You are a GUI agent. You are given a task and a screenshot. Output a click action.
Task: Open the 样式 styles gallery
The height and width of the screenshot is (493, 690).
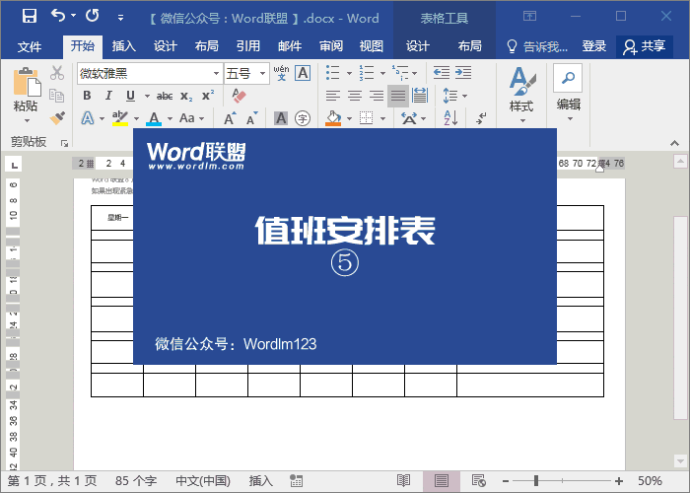(x=521, y=95)
